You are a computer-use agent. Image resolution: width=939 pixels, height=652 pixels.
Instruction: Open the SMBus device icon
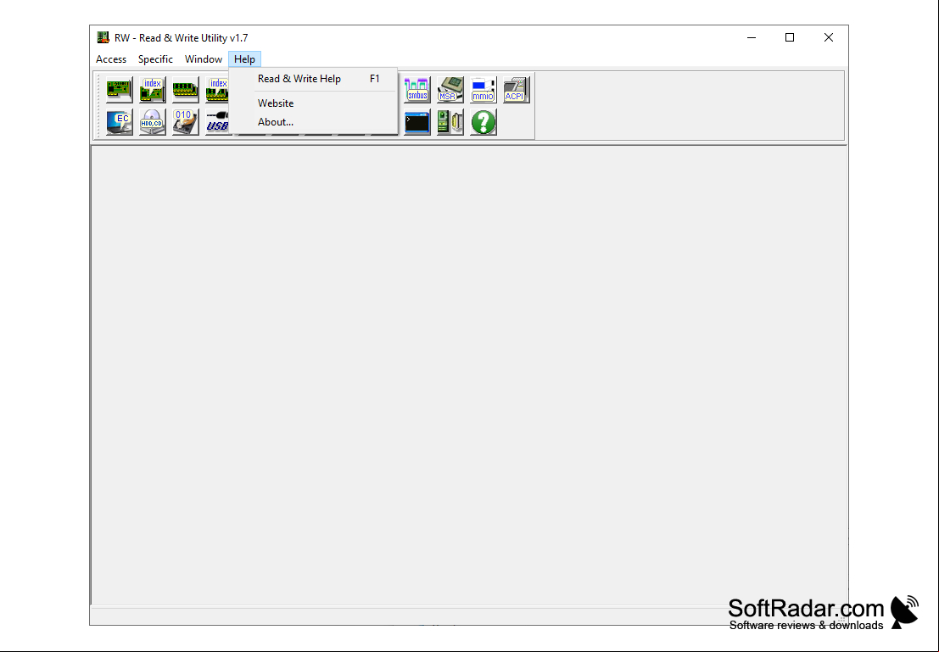417,89
